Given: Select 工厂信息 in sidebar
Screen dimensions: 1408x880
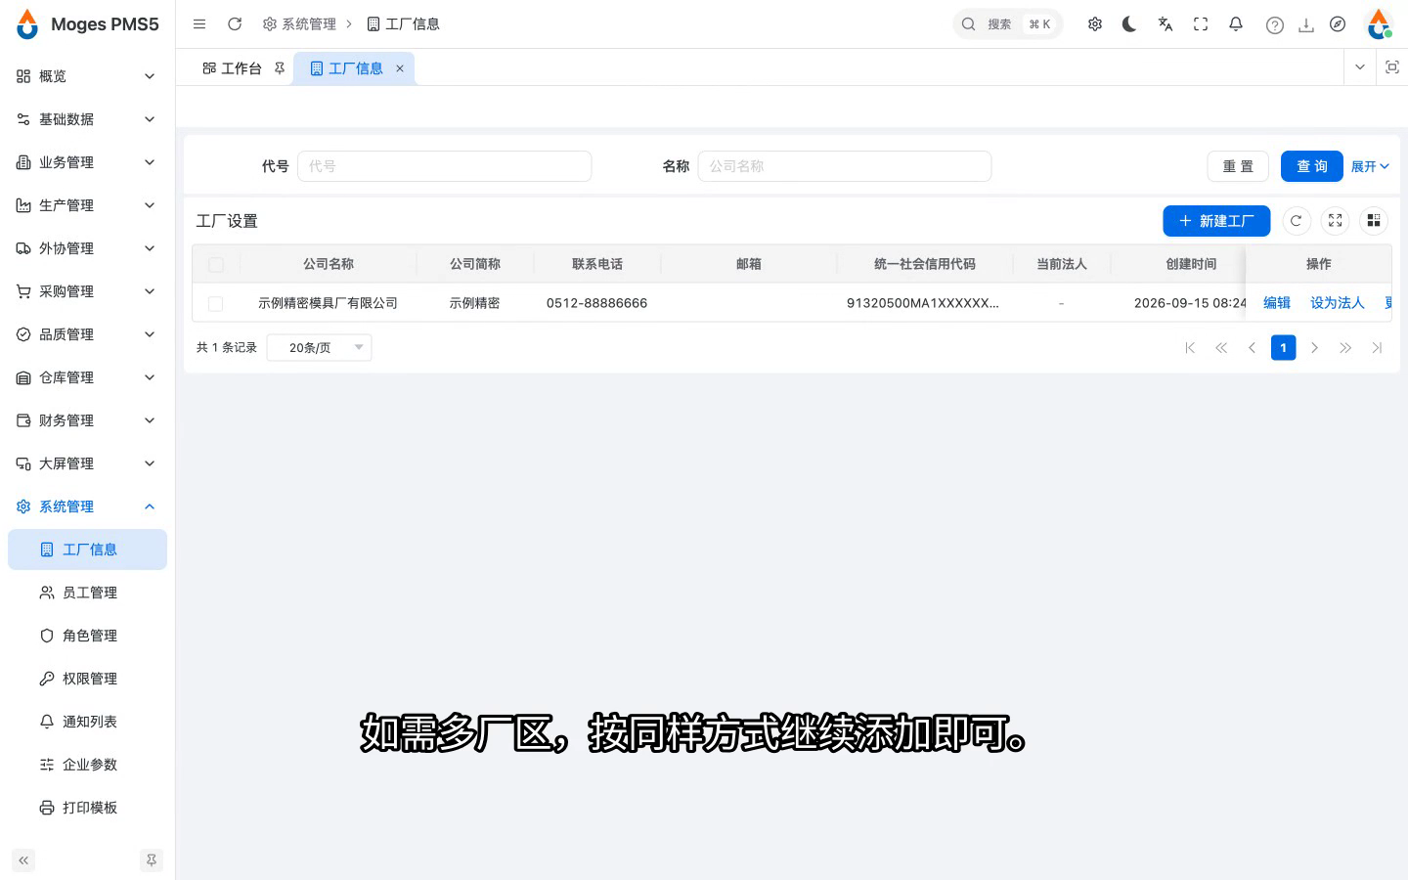Looking at the screenshot, I should (x=87, y=550).
